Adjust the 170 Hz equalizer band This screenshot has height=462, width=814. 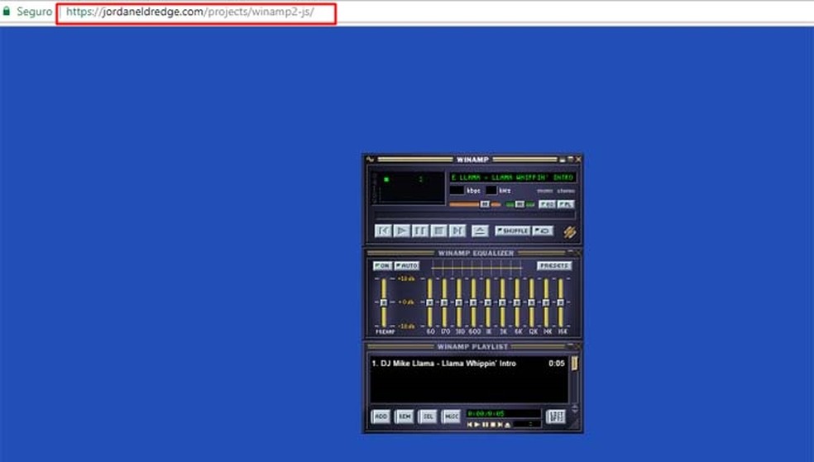click(444, 302)
